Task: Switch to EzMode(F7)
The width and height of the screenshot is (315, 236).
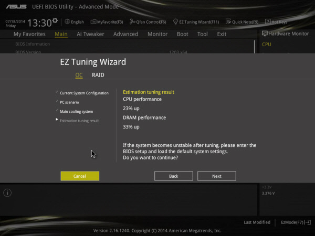Action: (x=292, y=222)
